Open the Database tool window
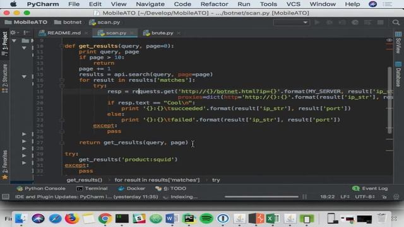 click(398, 74)
